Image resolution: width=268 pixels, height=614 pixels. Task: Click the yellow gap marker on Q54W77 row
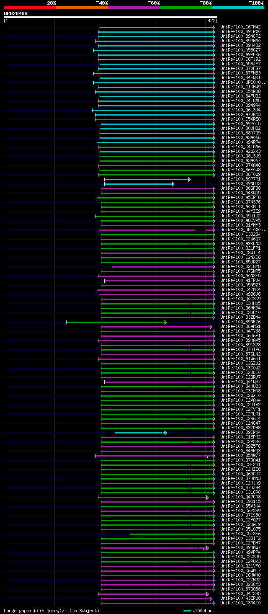pyautogui.click(x=207, y=457)
